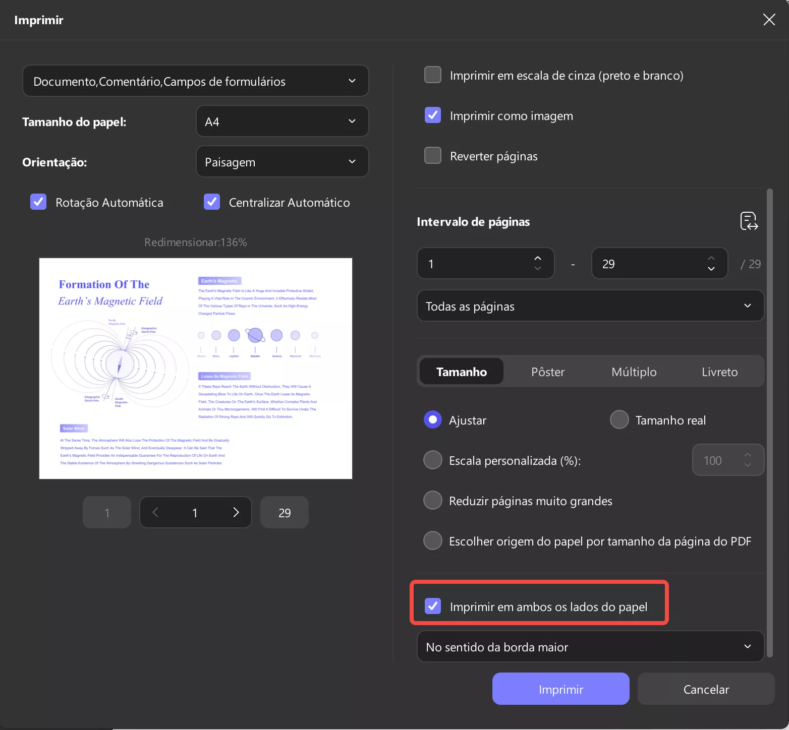Close the Imprimir dialog
The image size is (789, 730).
click(769, 20)
